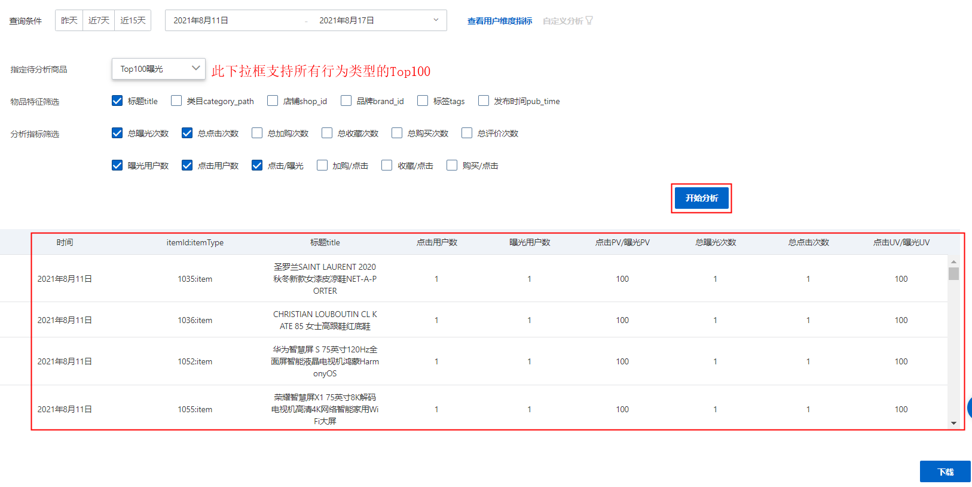Switch to the 近7天 range
Screen dimensions: 972x487
(x=99, y=20)
